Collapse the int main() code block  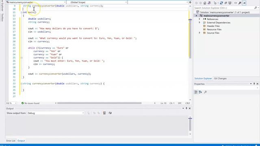22,12
